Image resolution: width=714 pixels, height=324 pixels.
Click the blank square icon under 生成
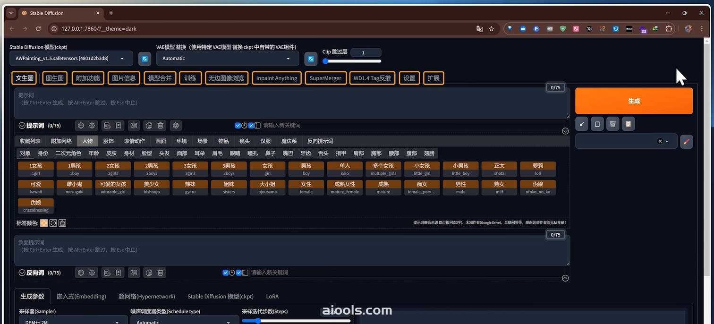click(x=597, y=124)
